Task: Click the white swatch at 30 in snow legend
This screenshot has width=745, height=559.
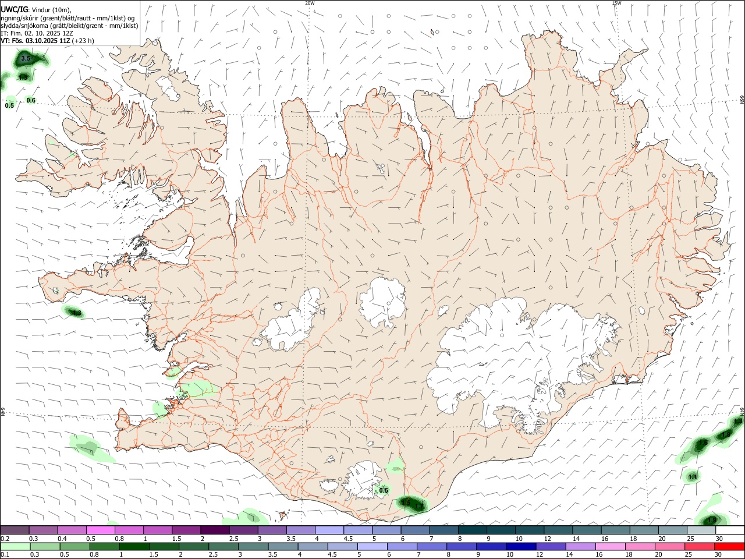Action: [x=729, y=530]
